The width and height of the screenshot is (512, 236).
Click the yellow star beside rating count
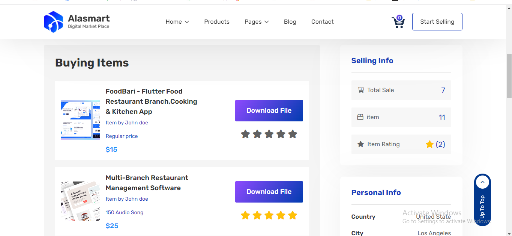pos(429,144)
